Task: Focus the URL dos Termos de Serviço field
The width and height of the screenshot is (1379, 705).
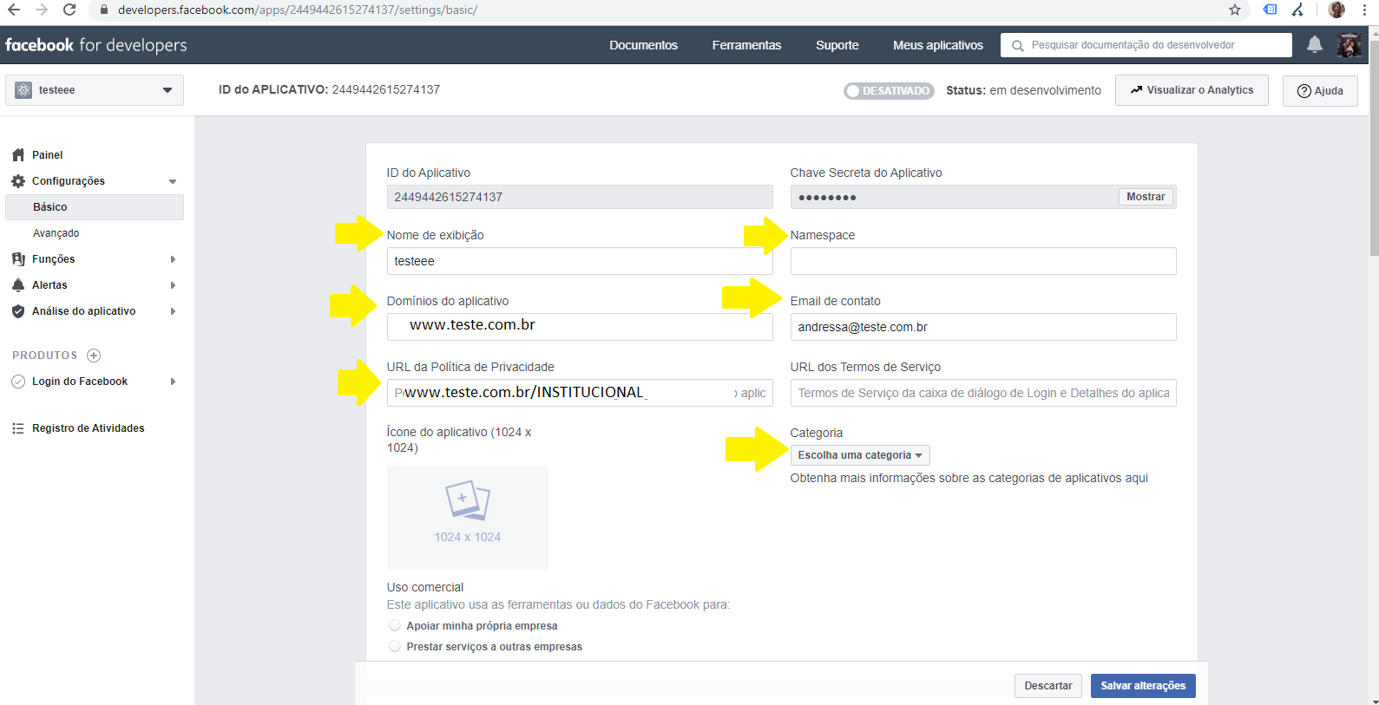Action: (x=983, y=393)
